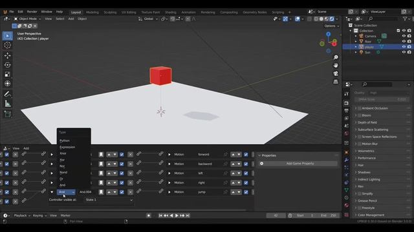Open the Output properties tab
This screenshot has height=232, width=414.
[x=347, y=111]
